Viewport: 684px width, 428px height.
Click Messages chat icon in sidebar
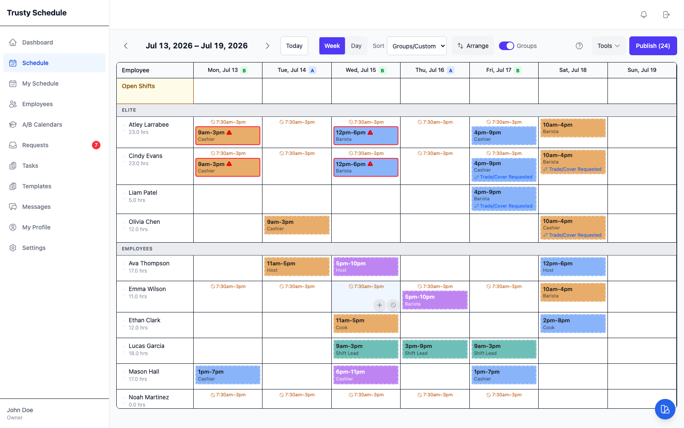point(13,207)
